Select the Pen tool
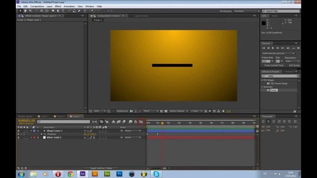This screenshot has width=317, height=178. (x=58, y=11)
